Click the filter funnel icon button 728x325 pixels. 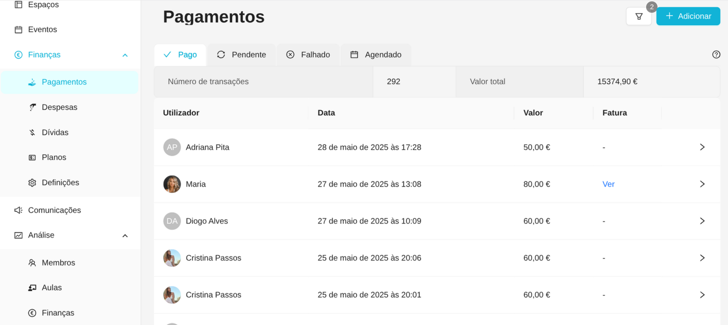click(x=639, y=16)
